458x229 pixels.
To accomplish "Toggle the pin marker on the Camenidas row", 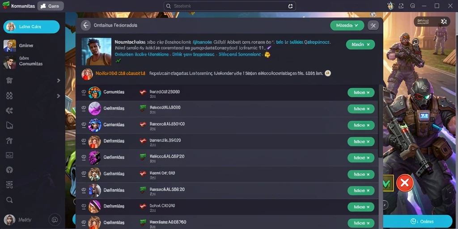I will [x=84, y=125].
